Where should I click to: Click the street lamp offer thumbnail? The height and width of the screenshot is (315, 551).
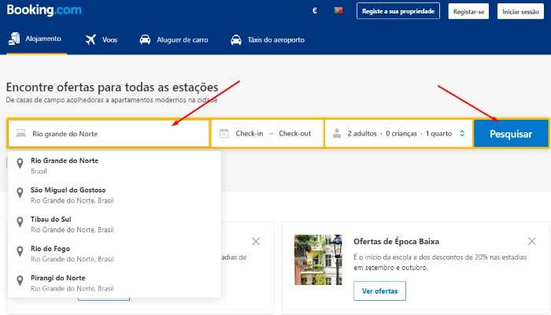pos(318,259)
